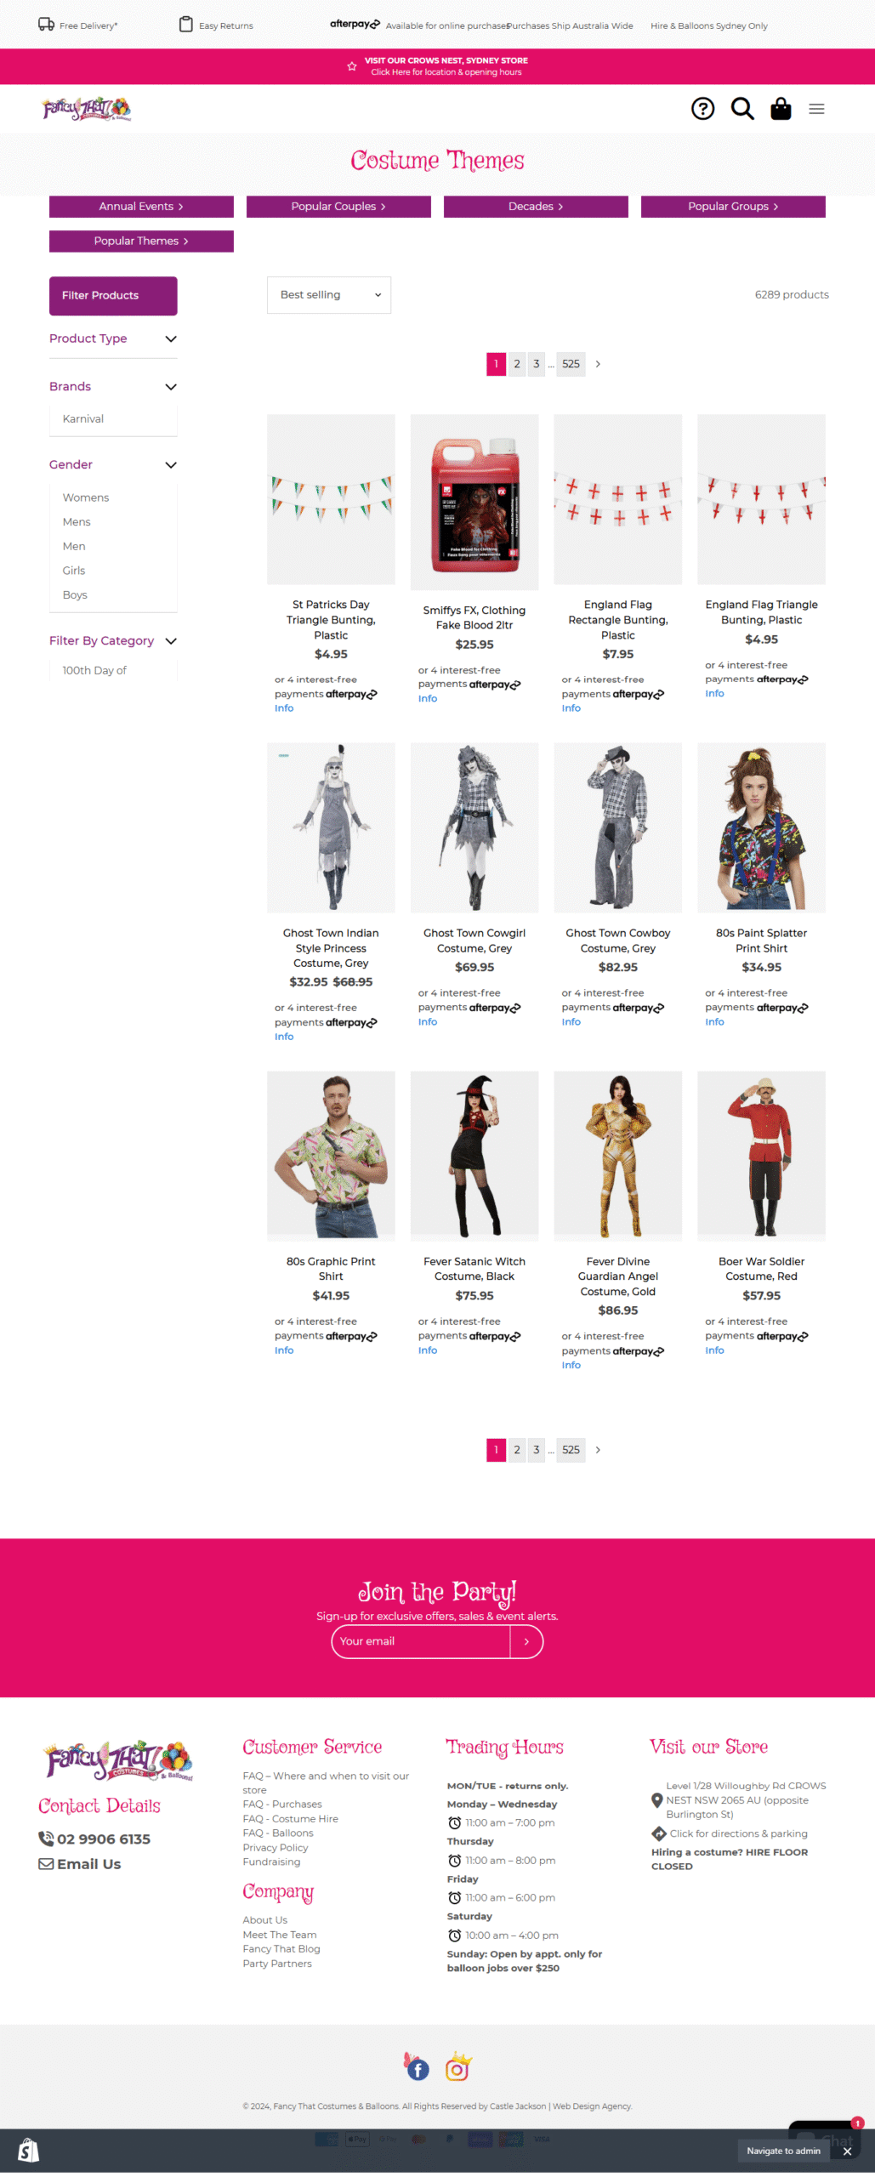
Task: Click the Filter Products button
Action: [113, 296]
